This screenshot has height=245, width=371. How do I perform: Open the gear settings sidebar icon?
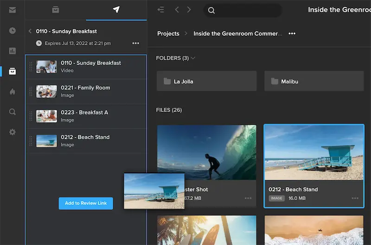13,132
